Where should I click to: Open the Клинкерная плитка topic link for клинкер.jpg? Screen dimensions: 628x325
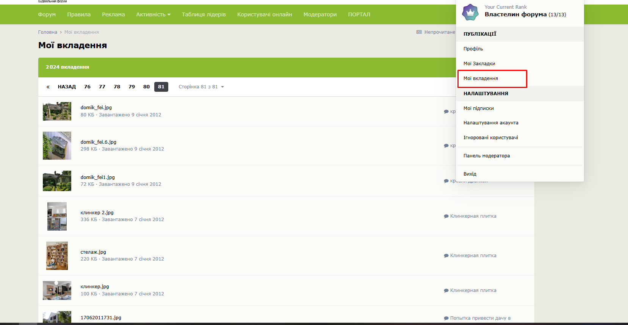(x=473, y=290)
